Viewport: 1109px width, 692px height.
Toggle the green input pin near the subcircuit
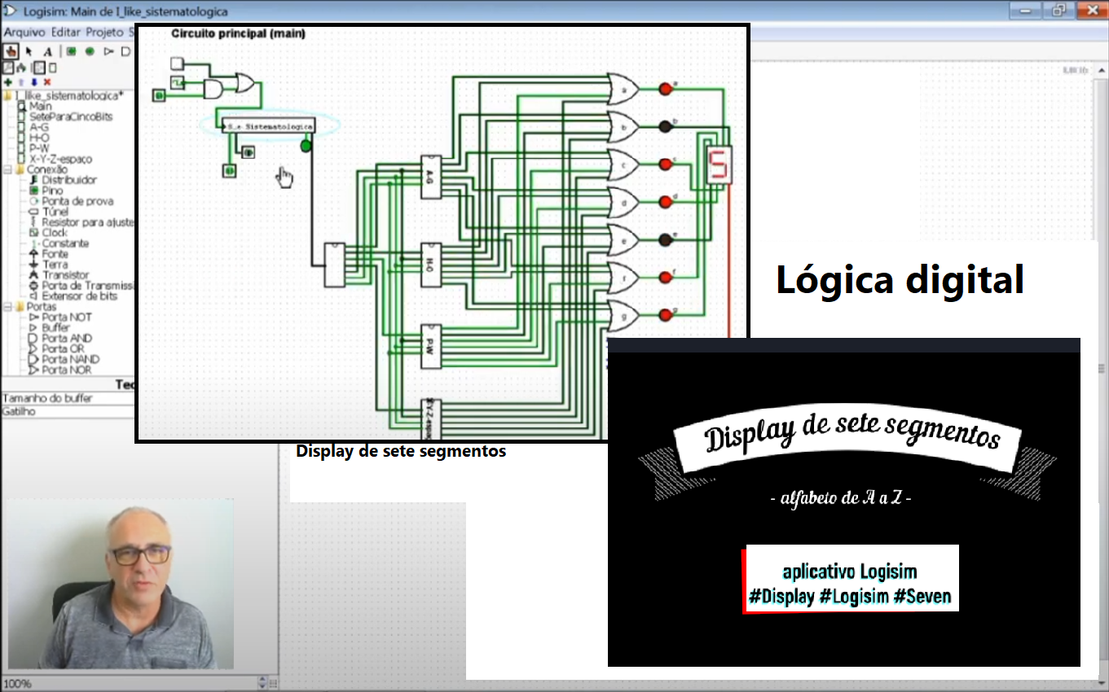tap(306, 147)
